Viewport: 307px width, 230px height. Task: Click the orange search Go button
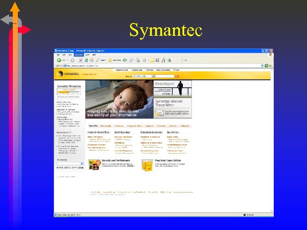coord(177,76)
